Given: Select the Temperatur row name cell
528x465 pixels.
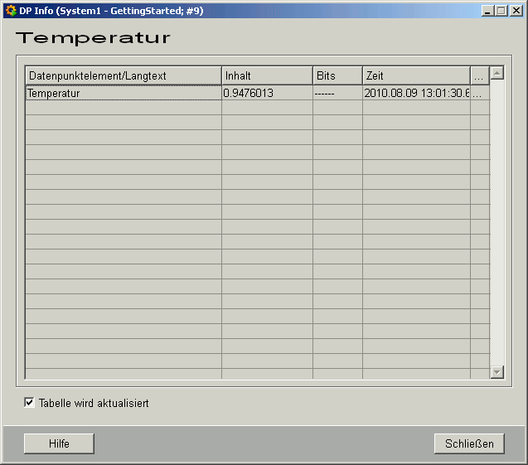Looking at the screenshot, I should point(123,94).
